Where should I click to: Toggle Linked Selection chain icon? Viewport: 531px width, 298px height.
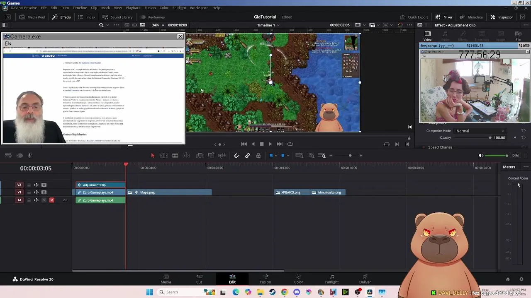pyautogui.click(x=247, y=156)
